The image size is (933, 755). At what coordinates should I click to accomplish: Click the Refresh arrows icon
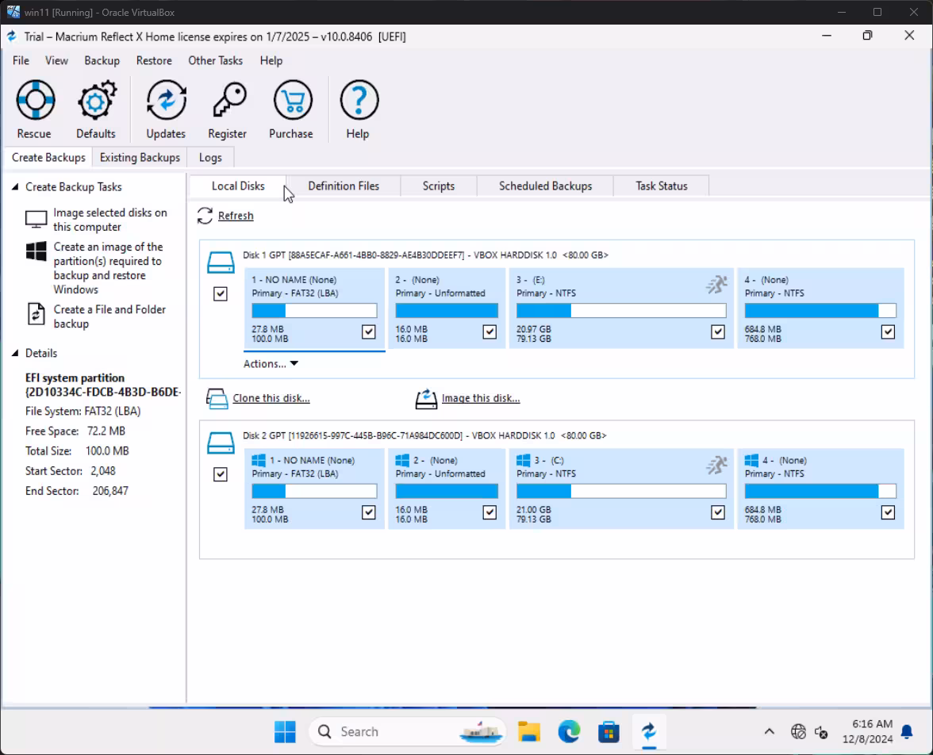pos(205,216)
